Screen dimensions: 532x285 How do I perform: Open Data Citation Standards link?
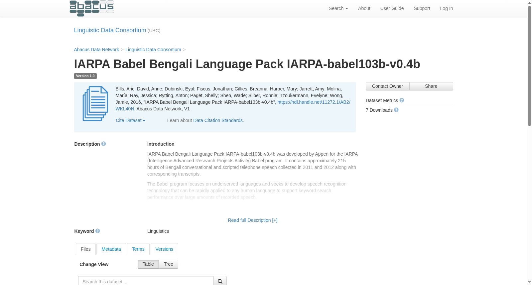click(x=218, y=120)
